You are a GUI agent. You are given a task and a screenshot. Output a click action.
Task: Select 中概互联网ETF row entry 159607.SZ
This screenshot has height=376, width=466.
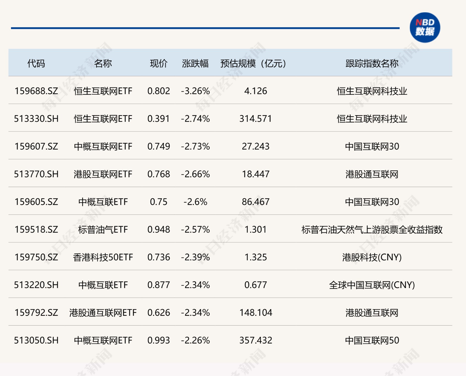tap(103, 146)
